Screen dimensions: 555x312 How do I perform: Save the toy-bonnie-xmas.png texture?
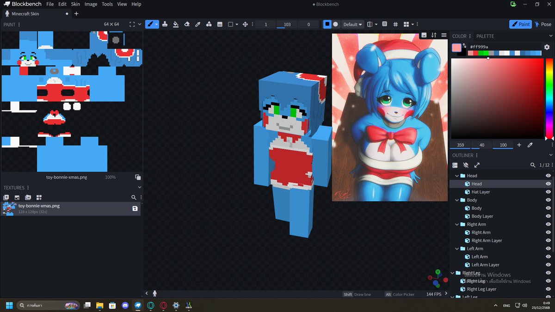(x=135, y=208)
